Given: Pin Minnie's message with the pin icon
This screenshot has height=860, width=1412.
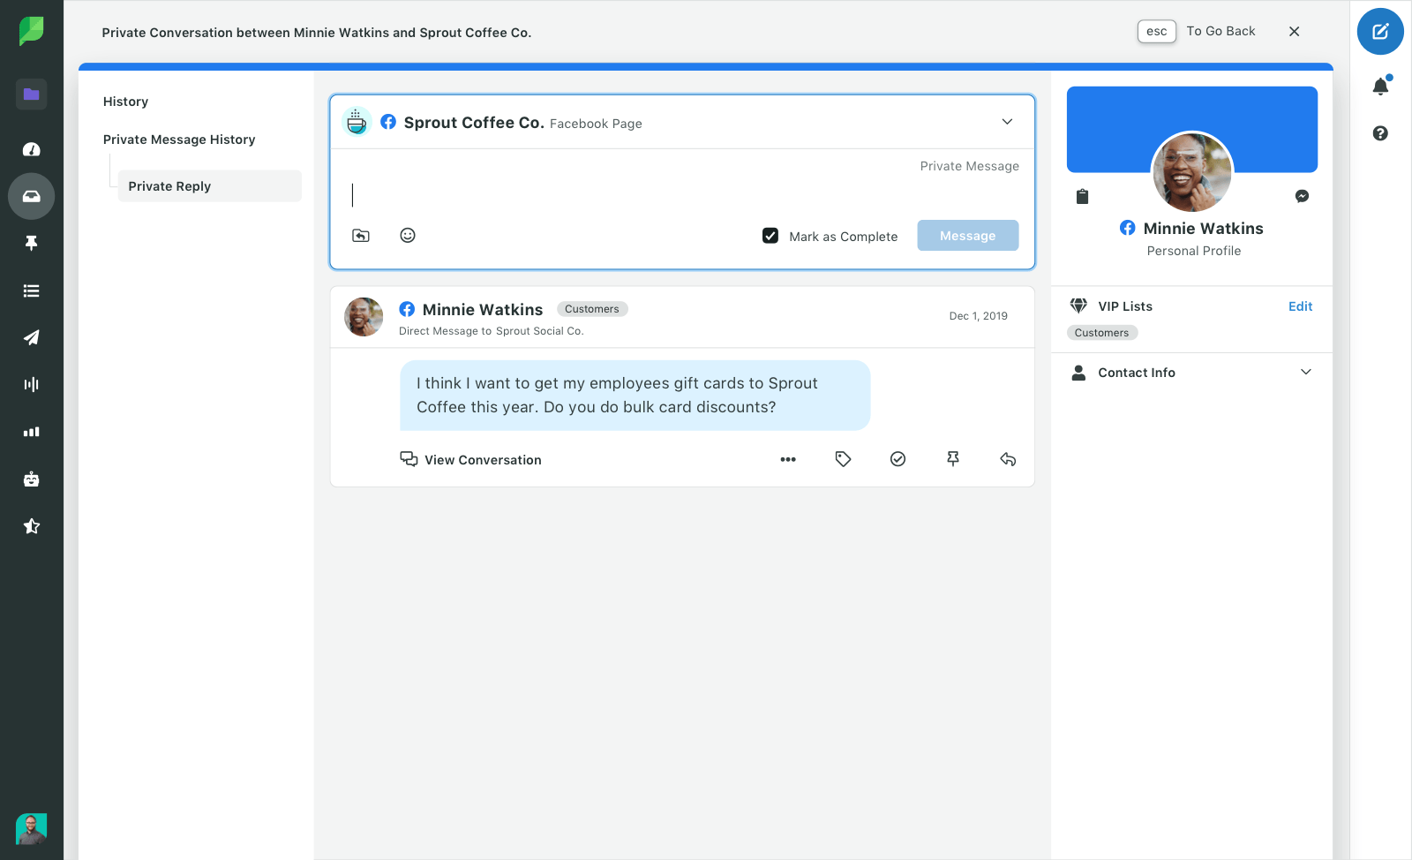Looking at the screenshot, I should coord(953,459).
